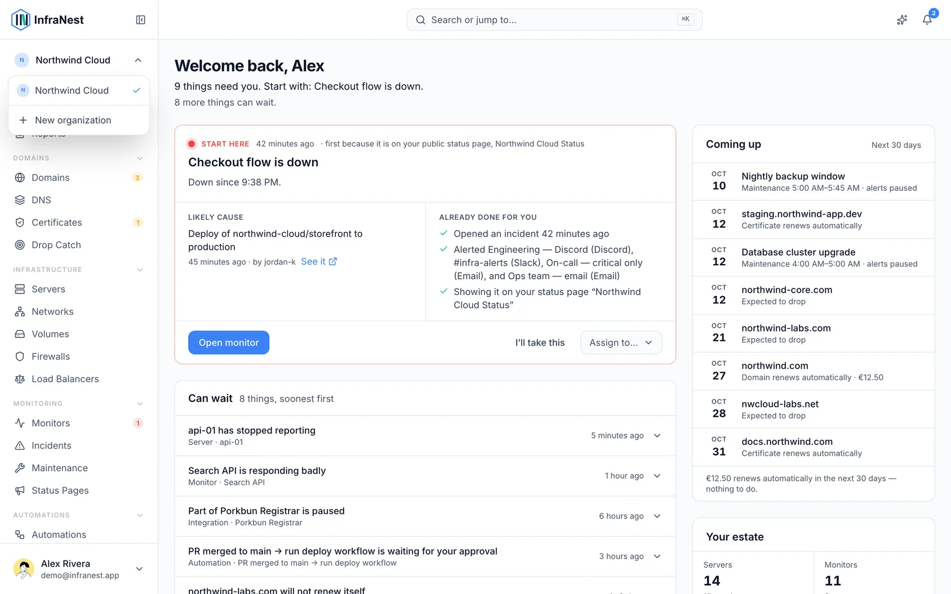The width and height of the screenshot is (951, 594).
Task: Open Automations via its workflow icon
Action: (20, 535)
